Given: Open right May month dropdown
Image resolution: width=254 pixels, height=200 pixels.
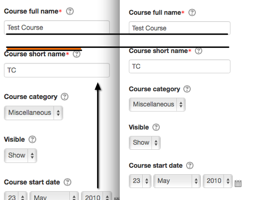Looking at the screenshot, I should 177,181.
